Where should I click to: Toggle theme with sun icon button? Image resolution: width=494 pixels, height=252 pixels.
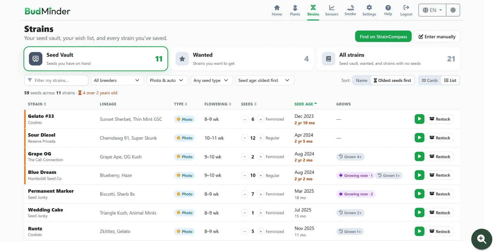click(453, 10)
